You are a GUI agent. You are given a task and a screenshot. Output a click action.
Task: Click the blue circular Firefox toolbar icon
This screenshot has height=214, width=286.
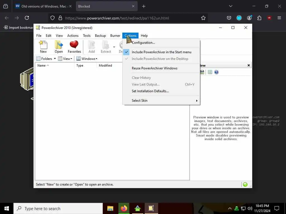[x=239, y=18]
